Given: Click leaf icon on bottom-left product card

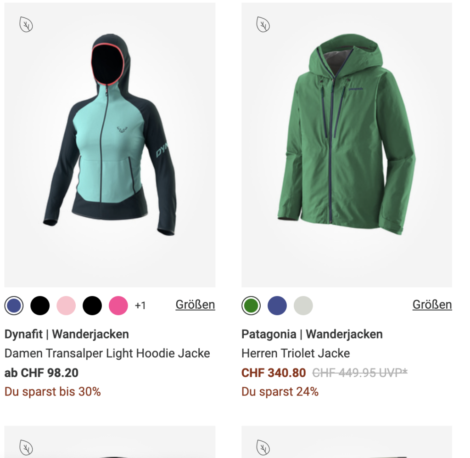Looking at the screenshot, I should click(26, 447).
